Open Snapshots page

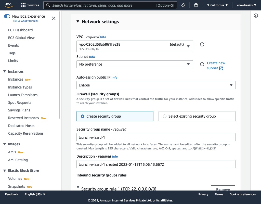pos(17,186)
